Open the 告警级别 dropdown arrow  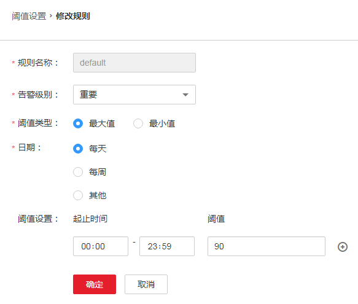[x=185, y=95]
